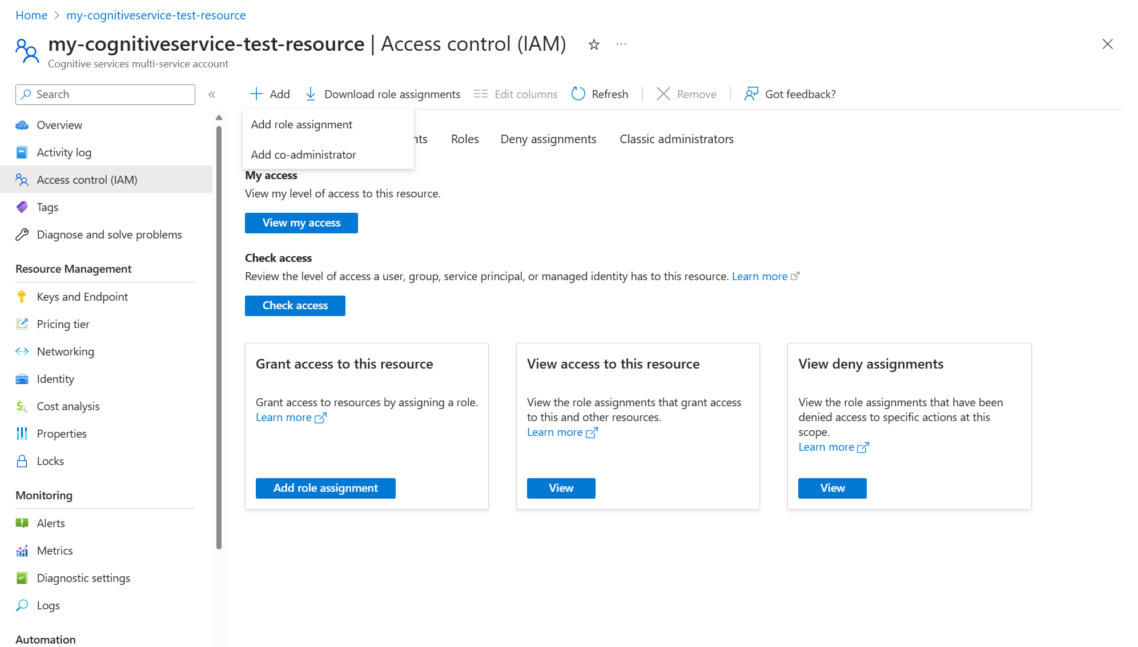Viewport: 1138px width, 647px height.
Task: Open Diagnose and solve problems label
Action: click(109, 234)
